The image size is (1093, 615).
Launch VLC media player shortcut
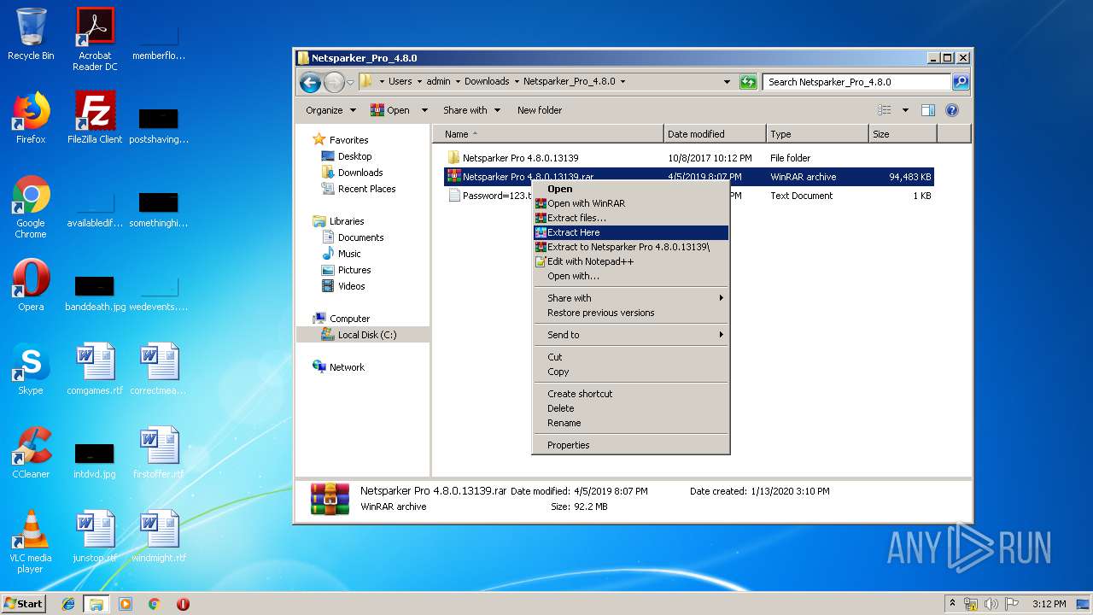click(31, 542)
